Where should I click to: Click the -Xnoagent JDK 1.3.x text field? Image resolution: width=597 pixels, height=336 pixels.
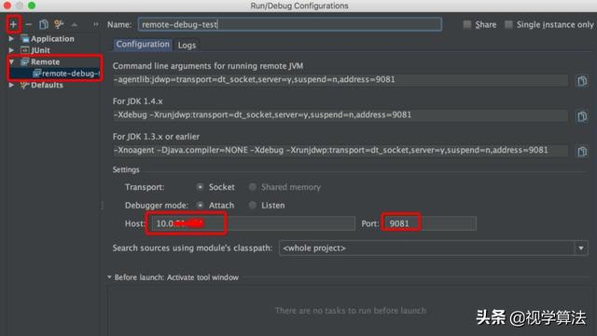tap(340, 151)
